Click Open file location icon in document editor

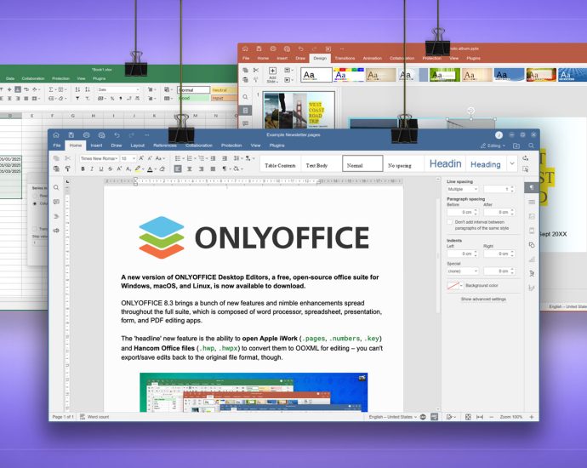pyautogui.click(x=516, y=146)
